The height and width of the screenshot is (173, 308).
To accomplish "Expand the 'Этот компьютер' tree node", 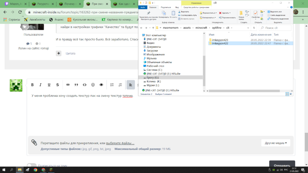I will click(141, 35).
